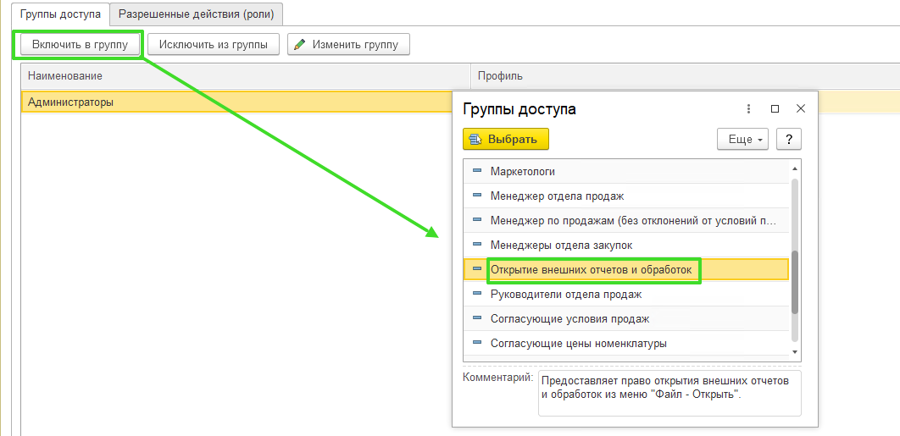Open the Группы доступа tab
This screenshot has height=436, width=900.
coord(60,14)
